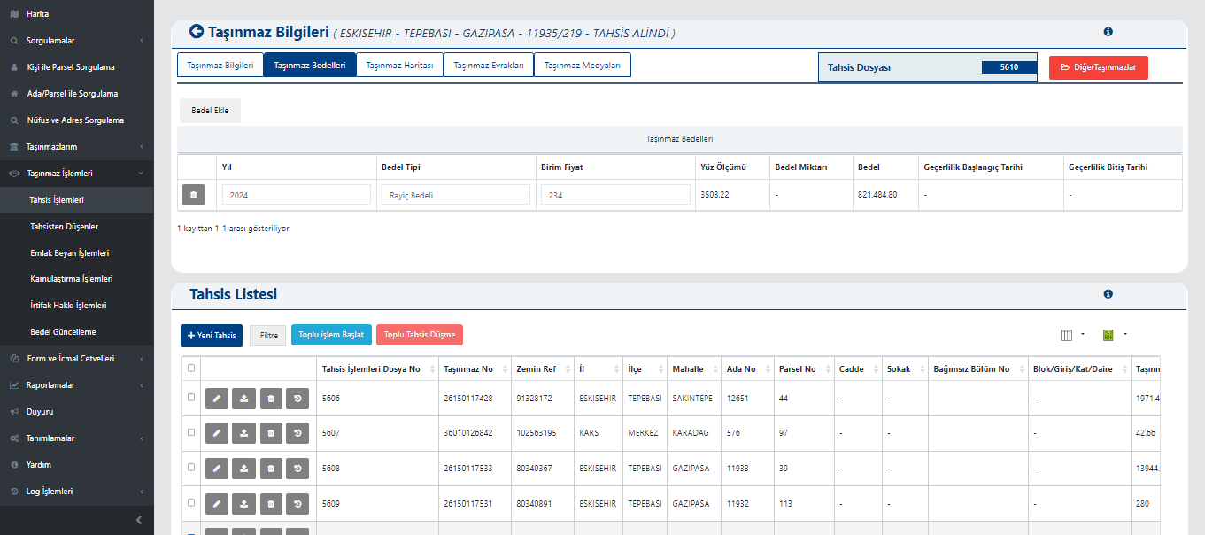Click upload icon for record 5607
Image resolution: width=1205 pixels, height=535 pixels.
pos(243,433)
